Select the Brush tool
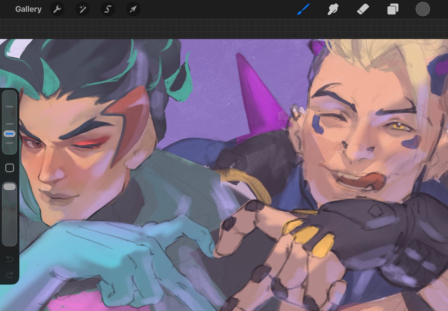 [x=304, y=9]
